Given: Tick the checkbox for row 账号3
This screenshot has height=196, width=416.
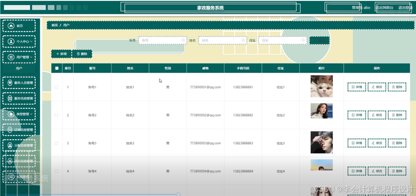Looking at the screenshot, I should pyautogui.click(x=56, y=143).
